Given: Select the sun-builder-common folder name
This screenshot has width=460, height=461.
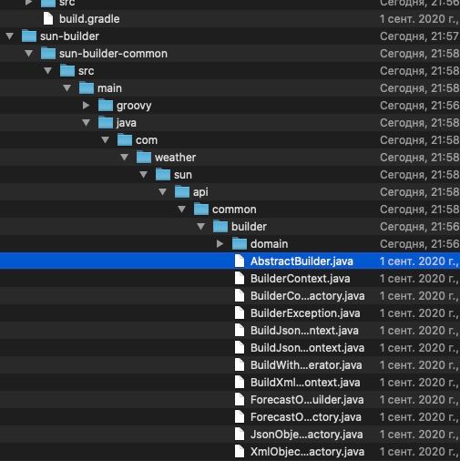Looking at the screenshot, I should coord(113,54).
